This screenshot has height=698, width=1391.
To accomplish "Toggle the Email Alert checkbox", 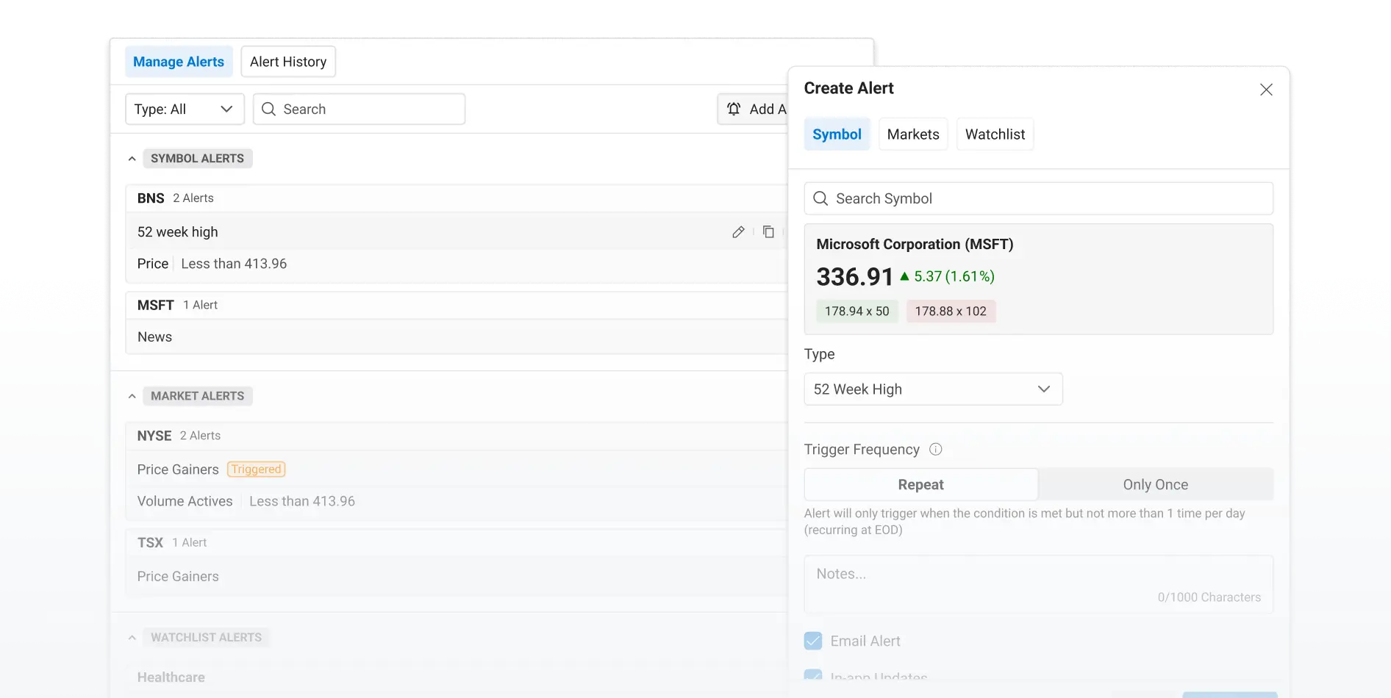I will 813,641.
